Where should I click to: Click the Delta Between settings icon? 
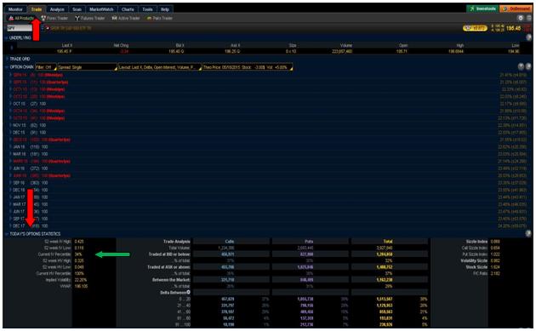tap(188, 293)
